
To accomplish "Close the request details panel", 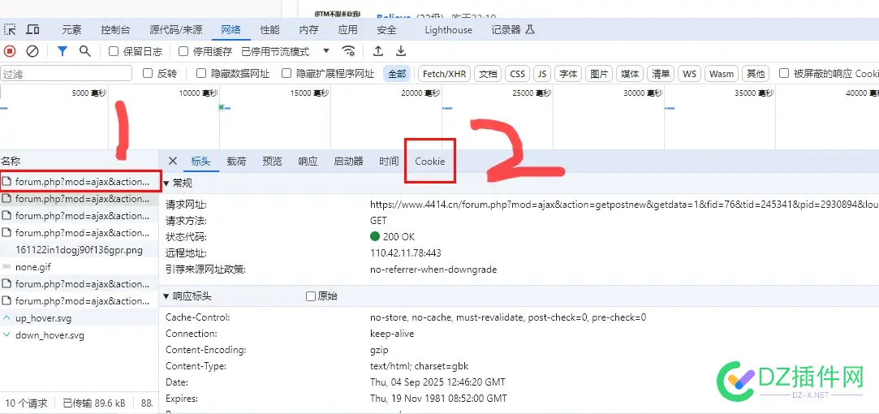I will tap(173, 161).
